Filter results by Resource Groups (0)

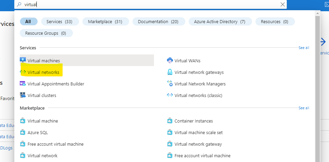coord(46,33)
